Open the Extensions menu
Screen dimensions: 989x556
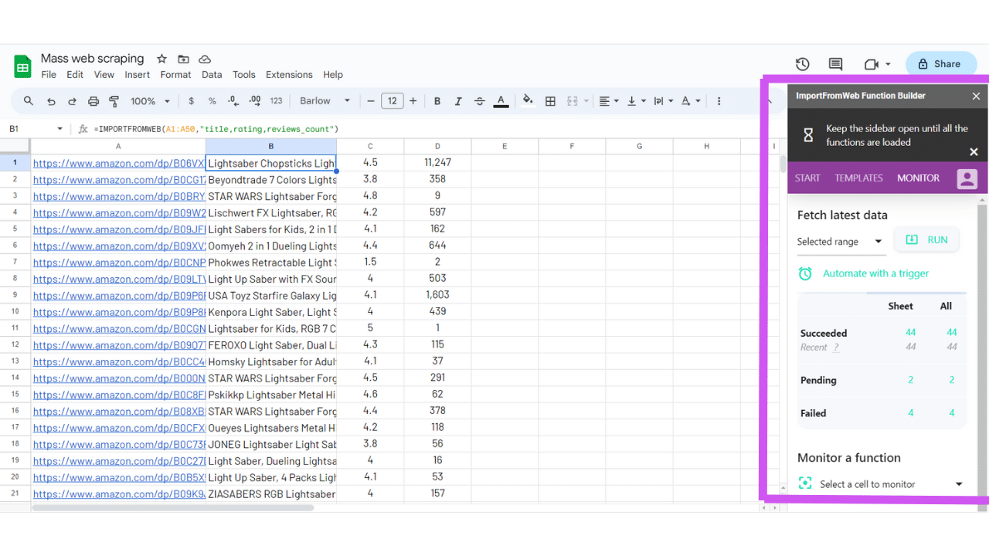click(x=289, y=75)
